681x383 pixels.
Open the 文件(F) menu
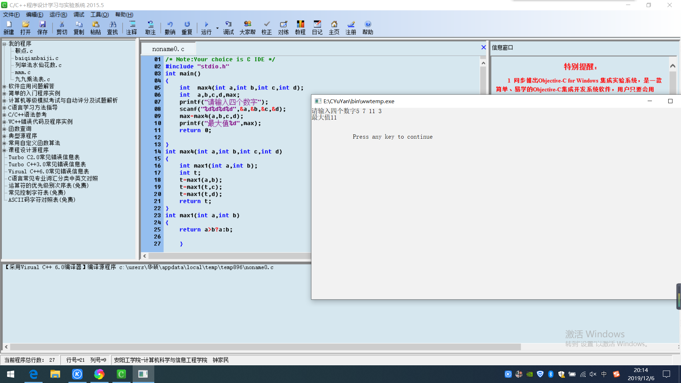tap(11, 15)
